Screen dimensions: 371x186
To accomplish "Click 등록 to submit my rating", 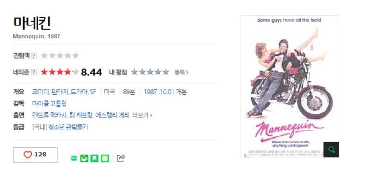I will (x=181, y=73).
